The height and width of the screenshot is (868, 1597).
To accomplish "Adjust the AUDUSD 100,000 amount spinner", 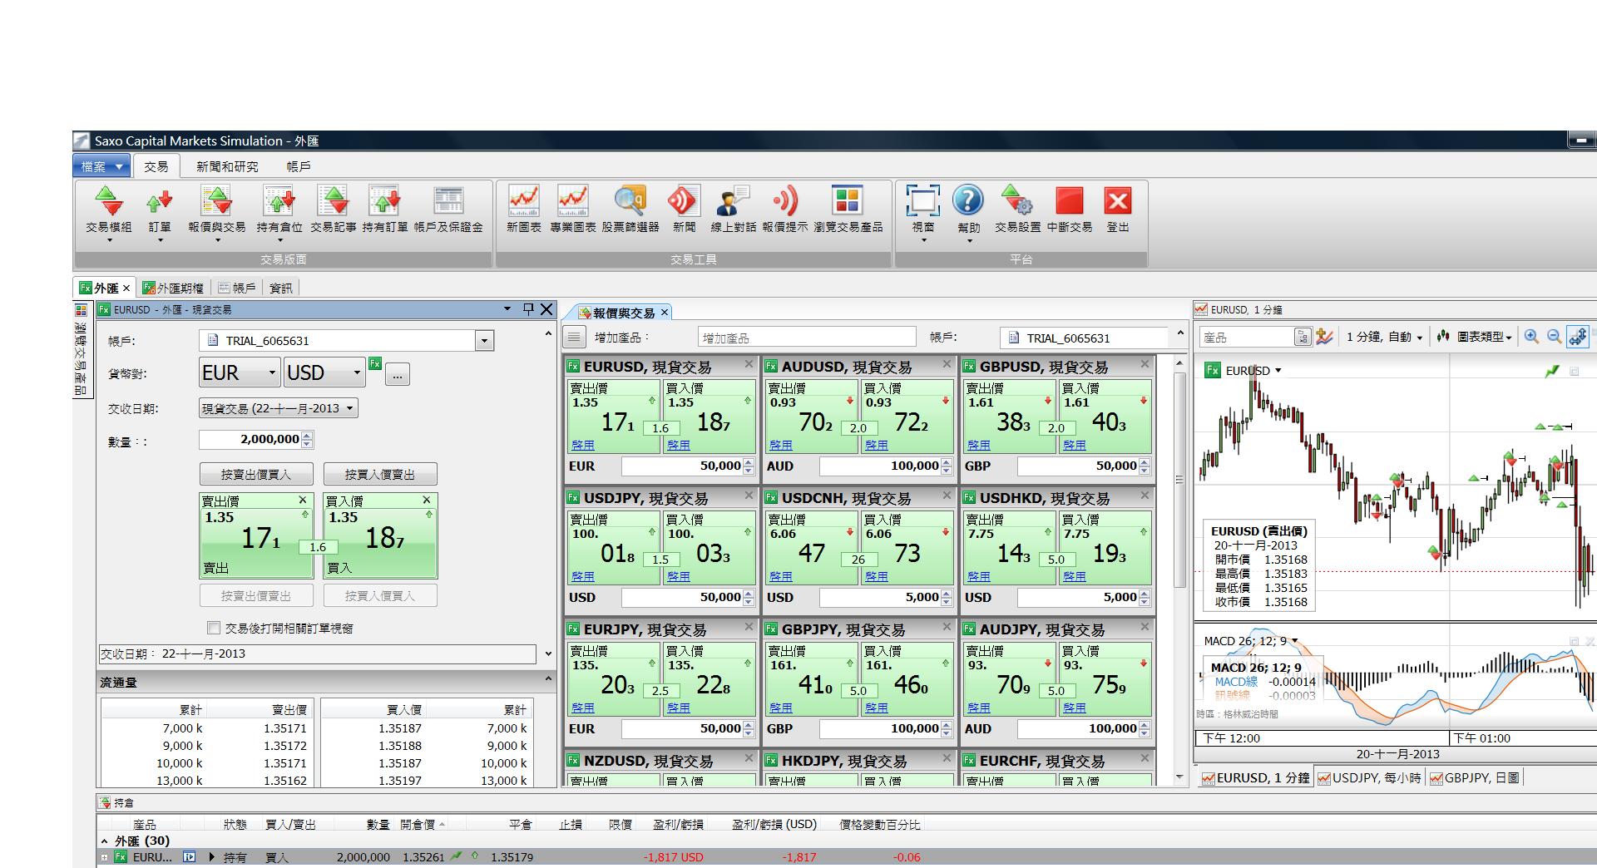I will click(x=947, y=466).
